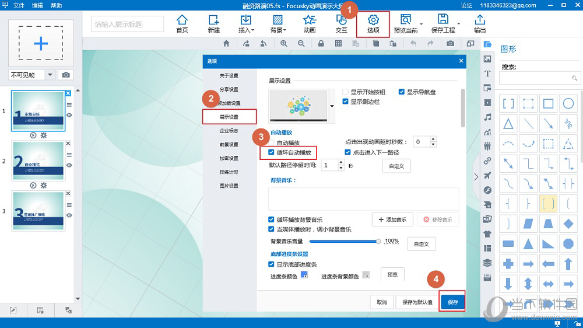Click 添加音乐 button
This screenshot has width=583, height=328.
(392, 219)
